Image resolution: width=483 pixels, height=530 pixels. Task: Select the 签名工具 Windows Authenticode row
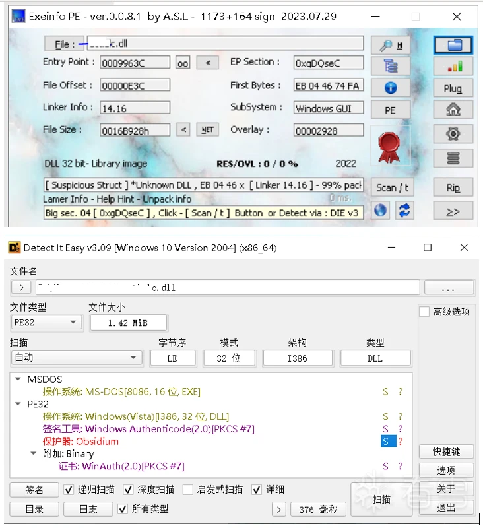point(148,429)
